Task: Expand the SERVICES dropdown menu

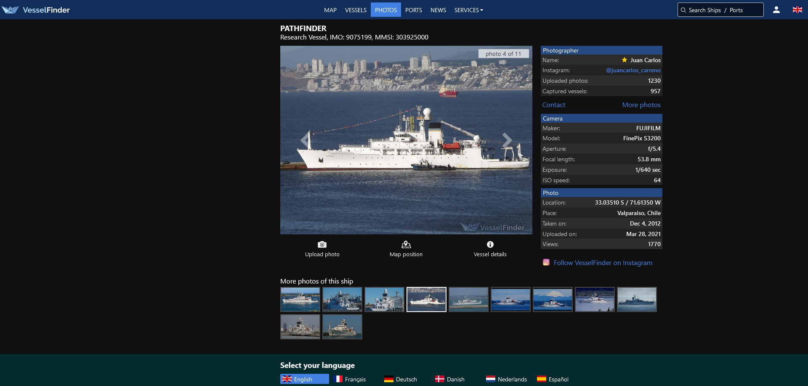Action: click(469, 10)
